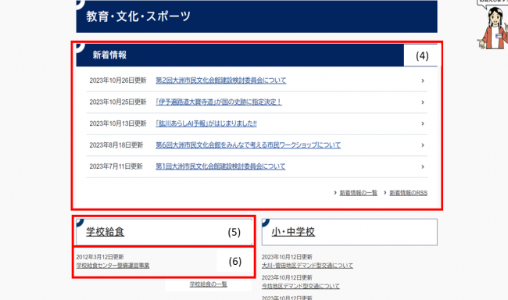Open 大川・菅田地区デマンド型交通について link
The width and height of the screenshot is (508, 300).
pos(307,266)
